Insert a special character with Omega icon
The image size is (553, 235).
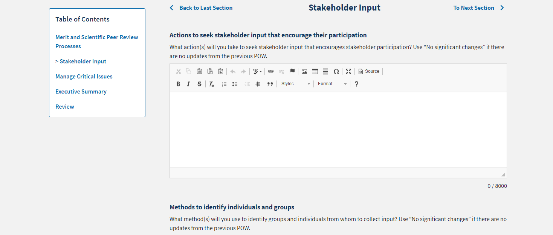(x=336, y=71)
